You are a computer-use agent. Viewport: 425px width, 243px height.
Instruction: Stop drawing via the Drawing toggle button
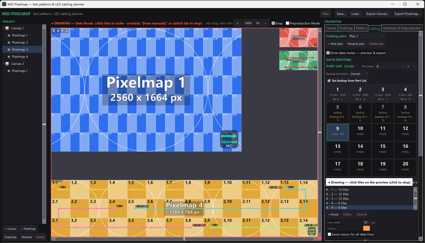point(369,182)
